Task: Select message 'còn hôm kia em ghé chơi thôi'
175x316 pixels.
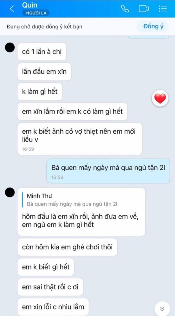Action: tap(67, 247)
